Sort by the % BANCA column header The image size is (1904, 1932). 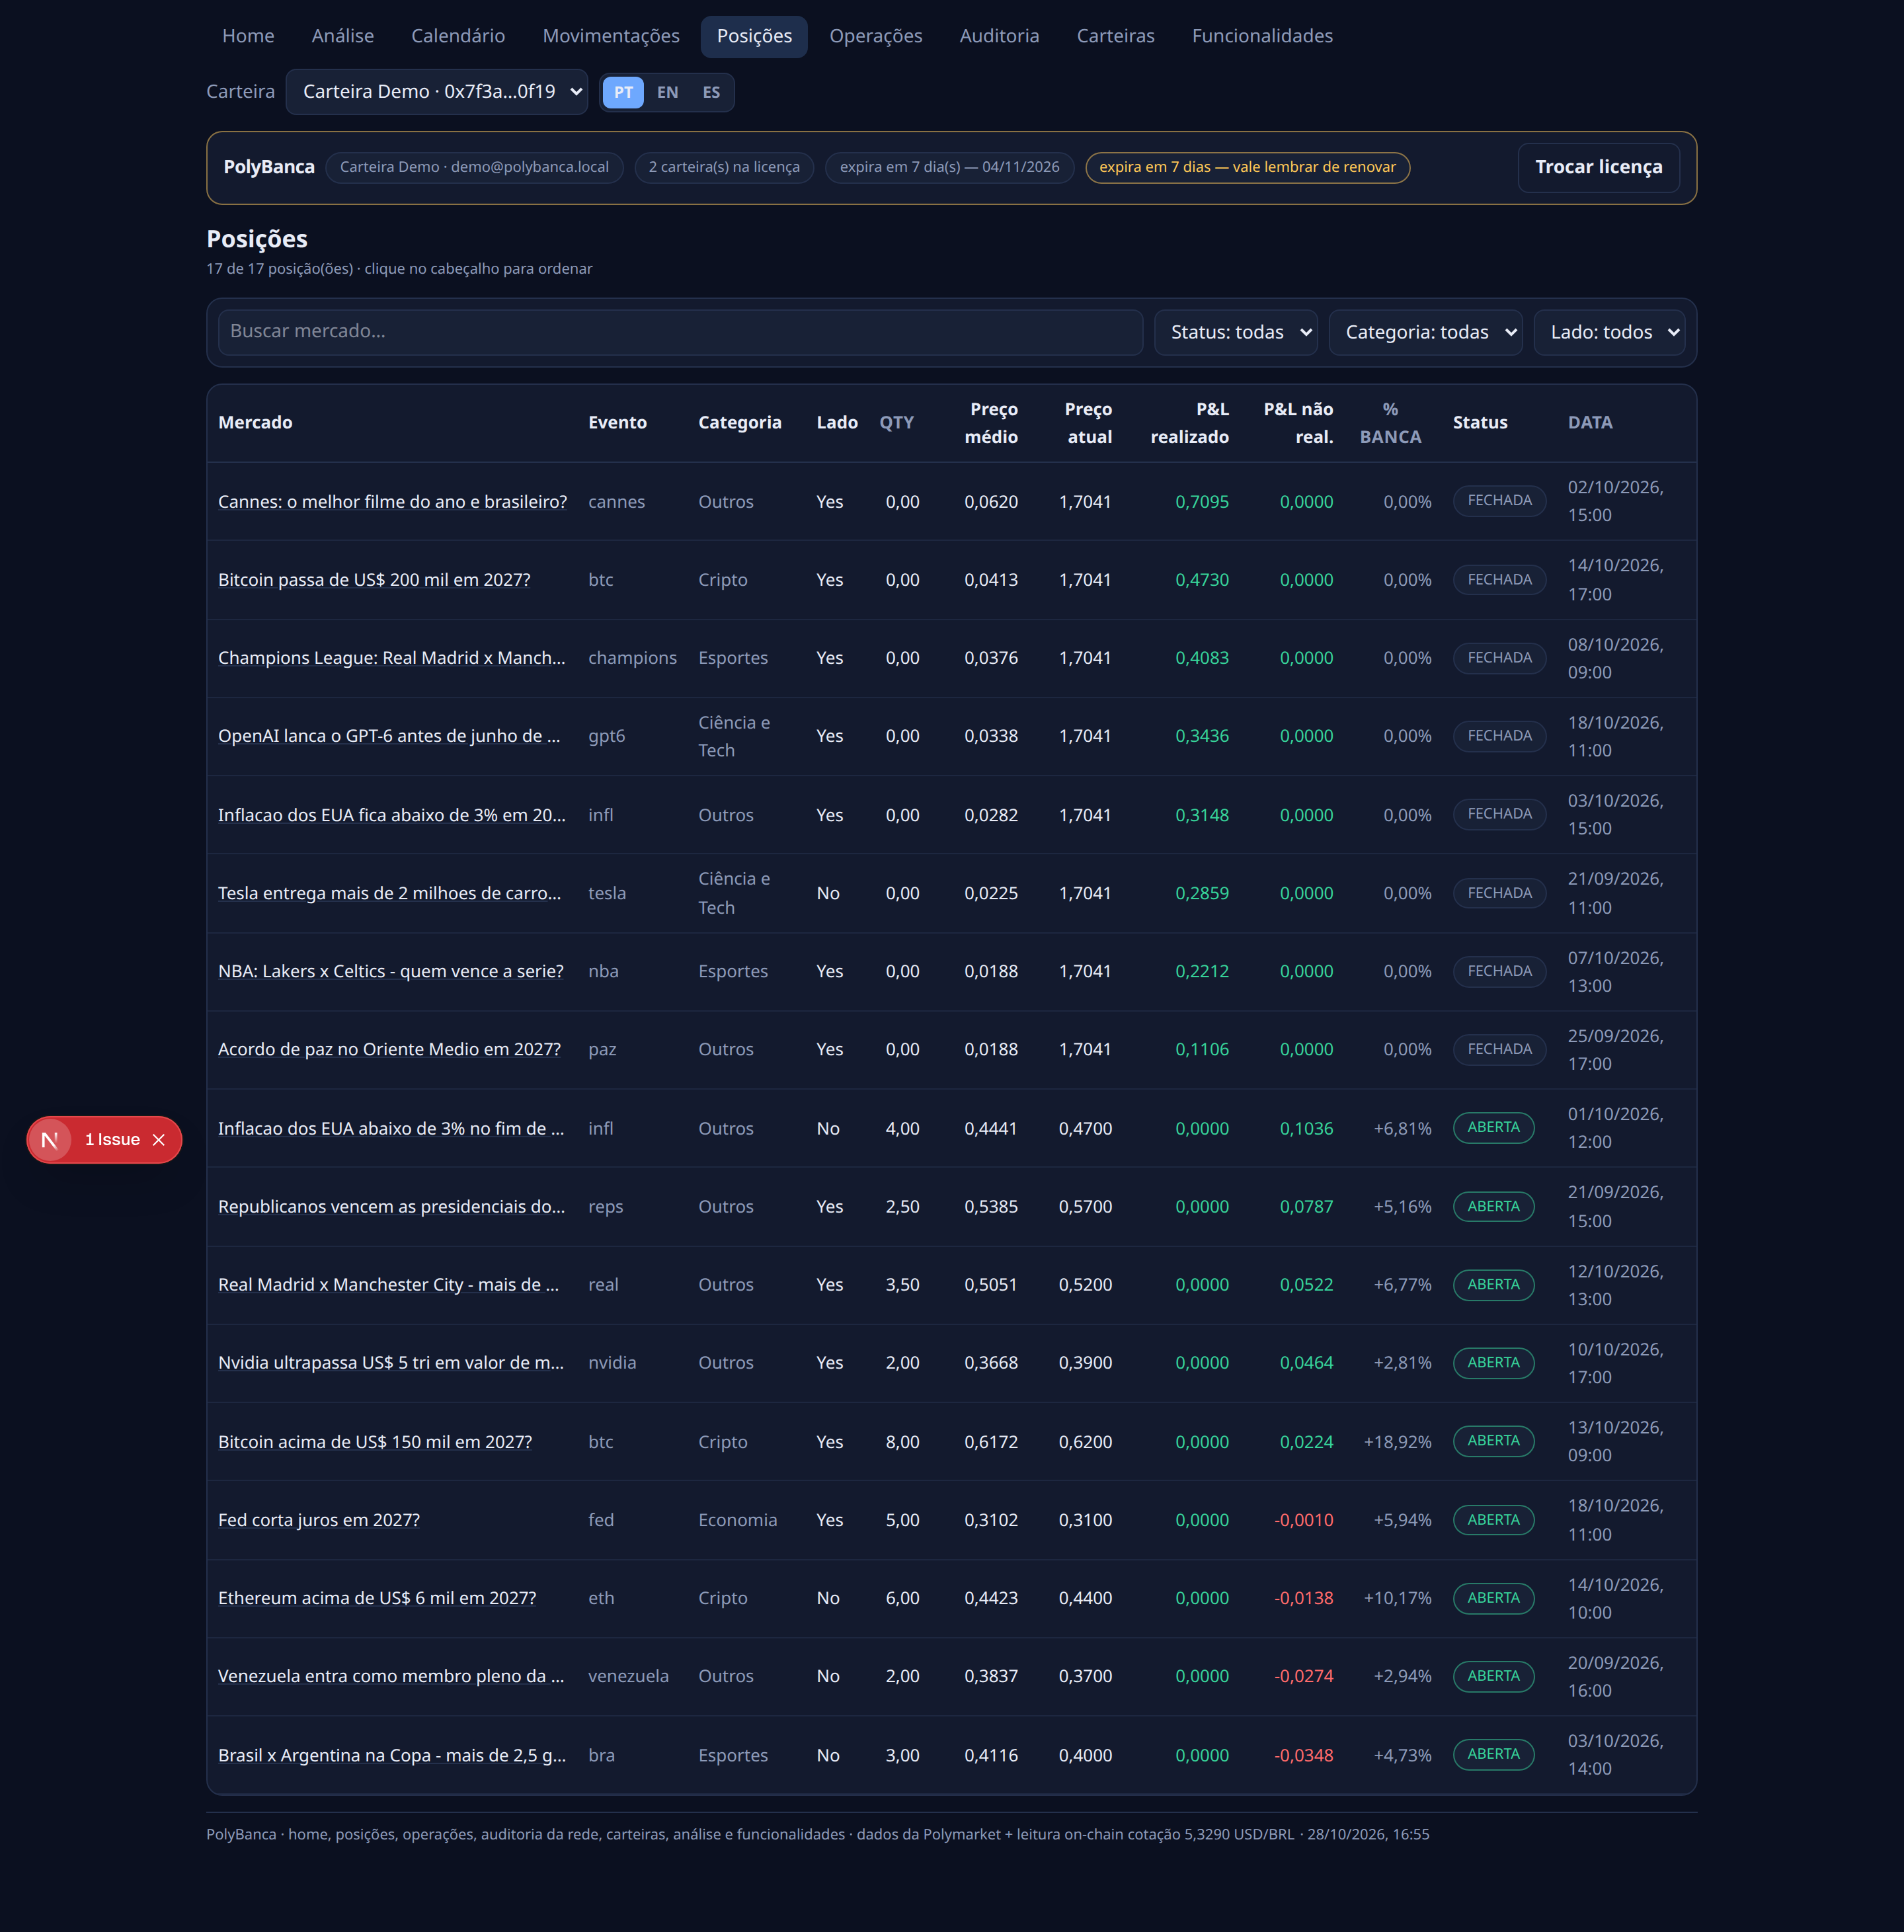tap(1390, 423)
